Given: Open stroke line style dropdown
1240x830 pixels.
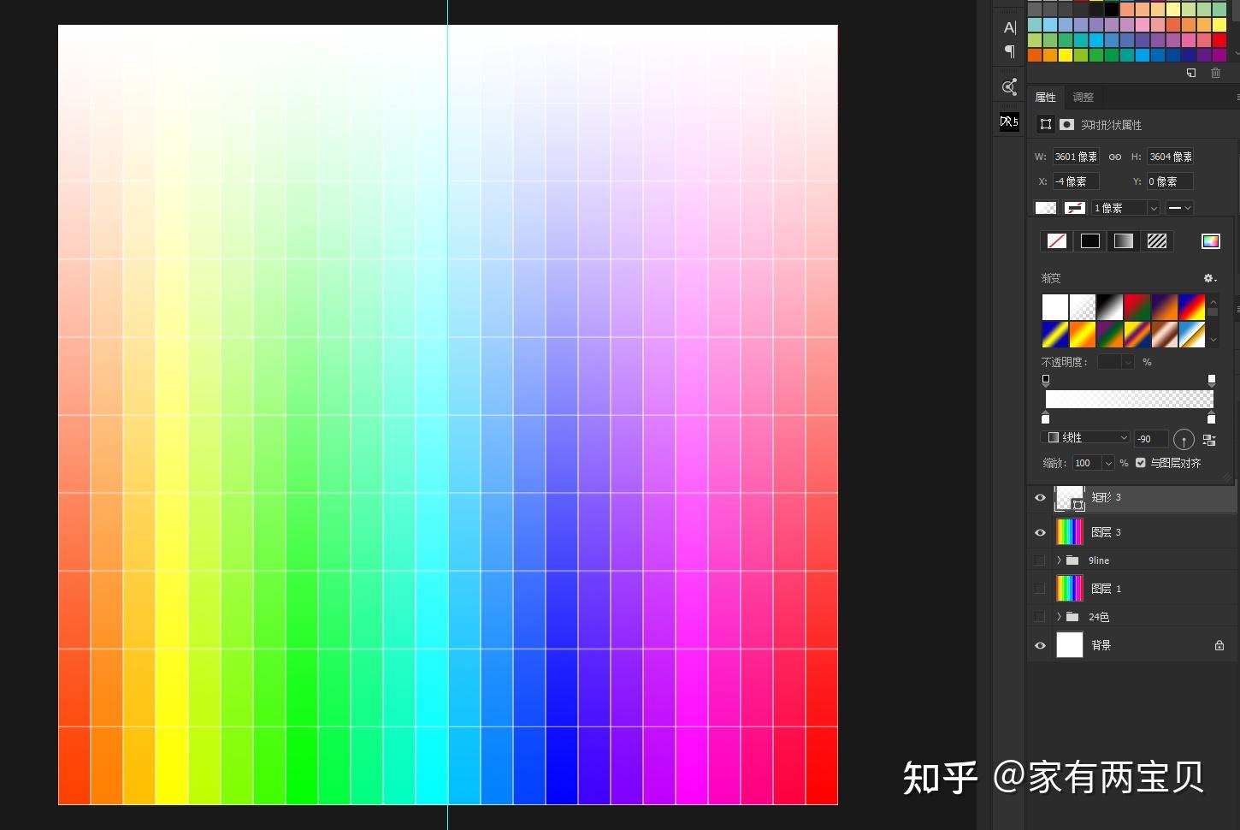Looking at the screenshot, I should click(x=1179, y=208).
